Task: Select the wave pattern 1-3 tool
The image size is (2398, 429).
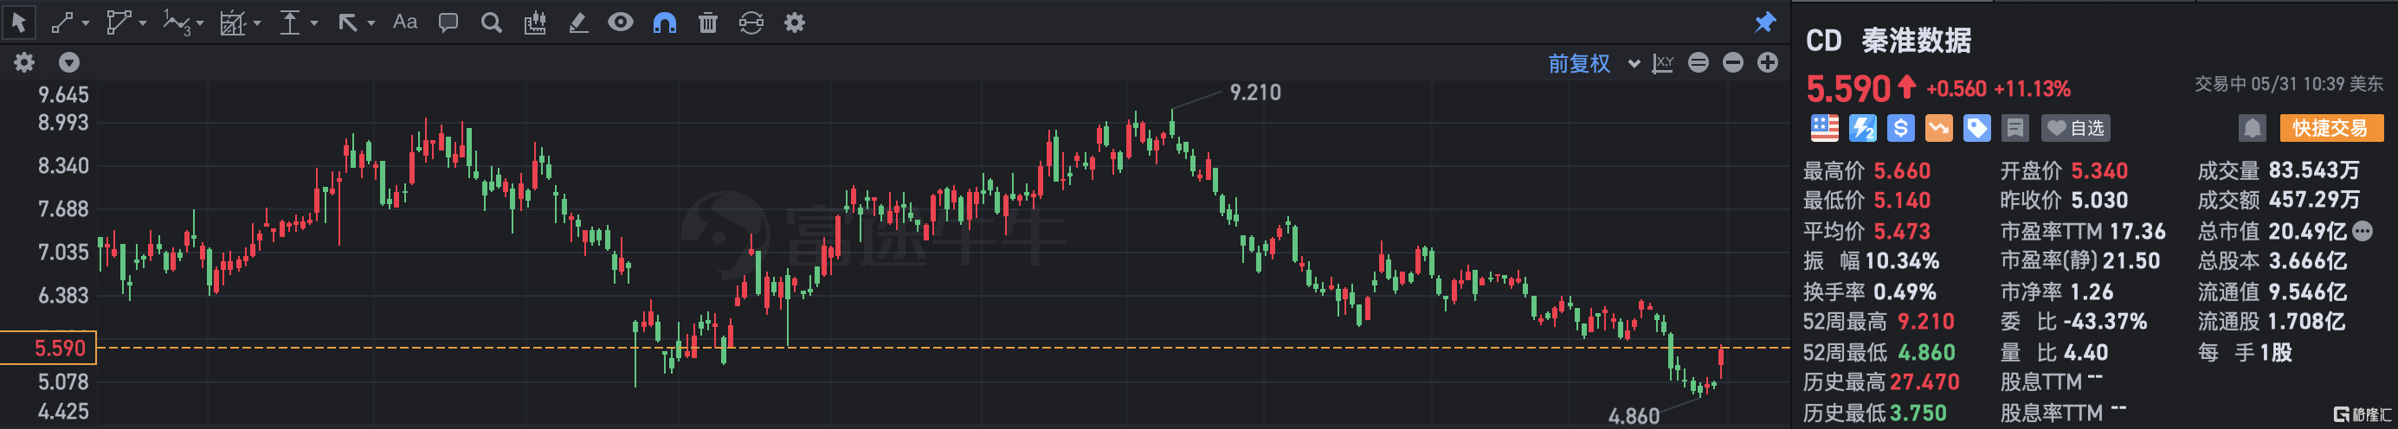Action: coord(176,23)
